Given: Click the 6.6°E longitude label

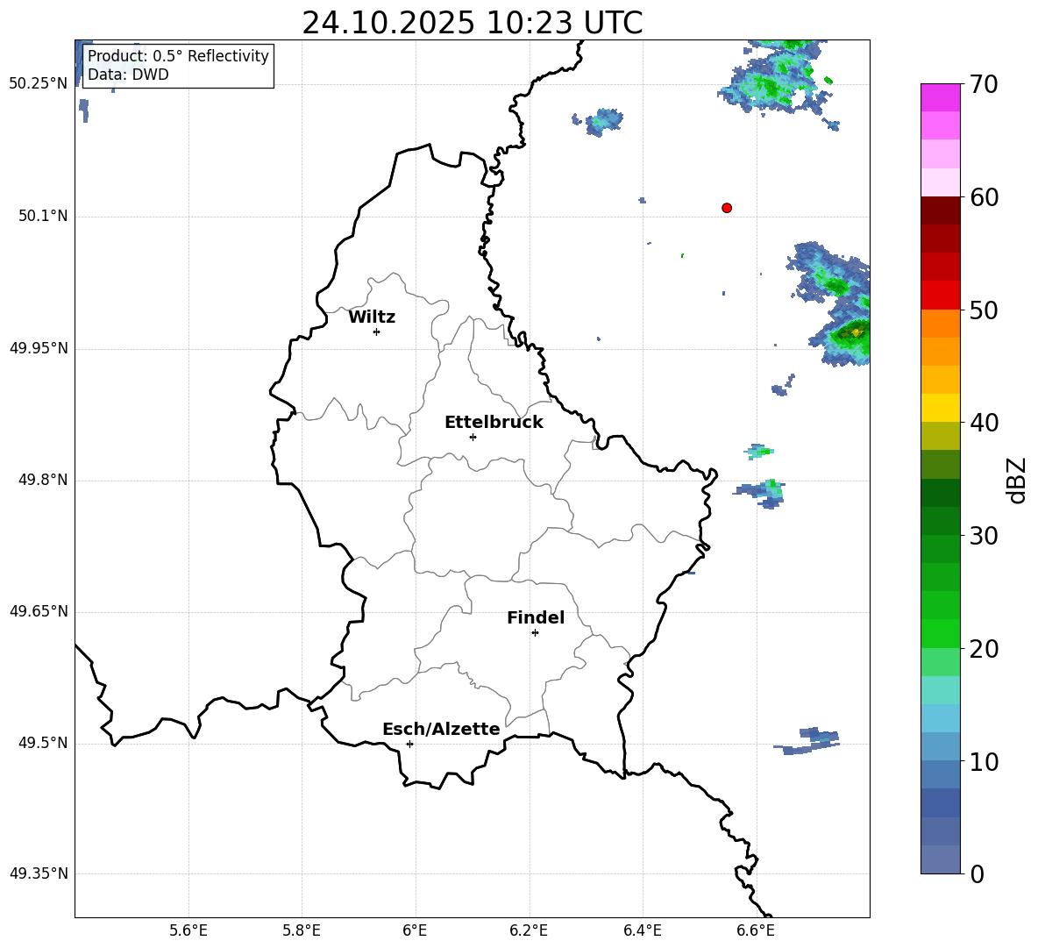Looking at the screenshot, I should coord(756,930).
